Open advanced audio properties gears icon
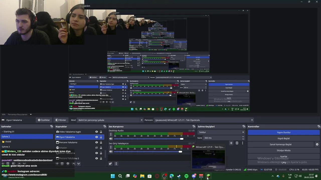This screenshot has height=180, width=321. (110, 164)
